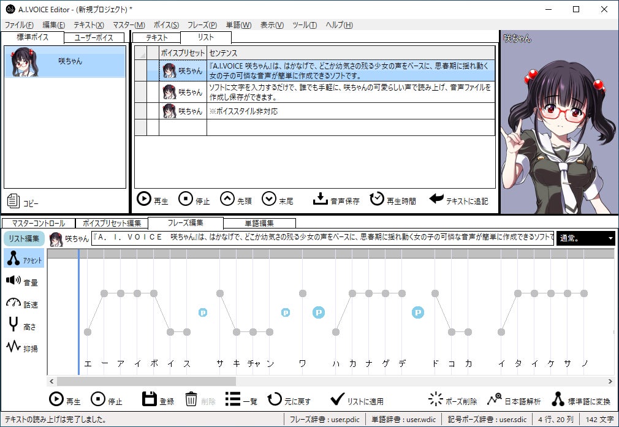Viewport: 619px width, 427px height.
Task: Select the 音量 volume editing mode
Action: coord(22,281)
